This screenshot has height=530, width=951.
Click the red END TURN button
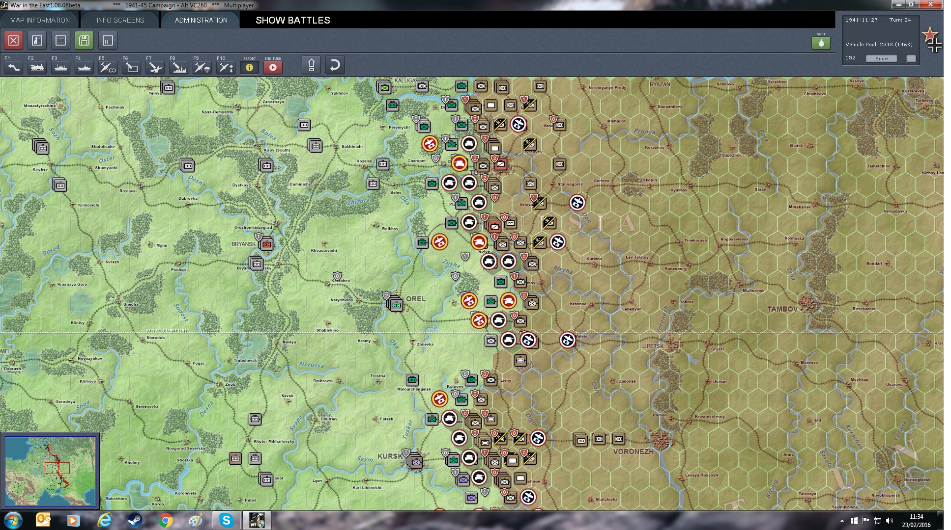(x=273, y=67)
